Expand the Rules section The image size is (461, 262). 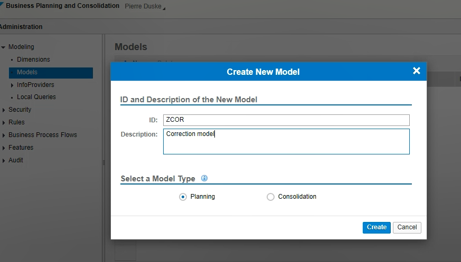tap(4, 123)
